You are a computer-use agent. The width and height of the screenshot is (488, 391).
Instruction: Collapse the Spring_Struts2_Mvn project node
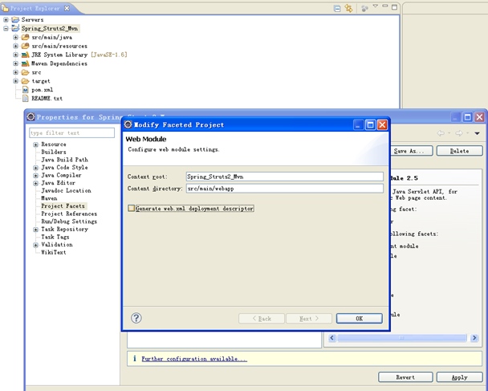pos(6,28)
